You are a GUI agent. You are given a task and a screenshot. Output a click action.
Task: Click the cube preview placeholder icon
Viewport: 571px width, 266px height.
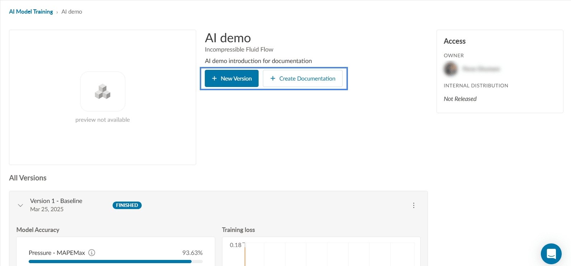(103, 92)
